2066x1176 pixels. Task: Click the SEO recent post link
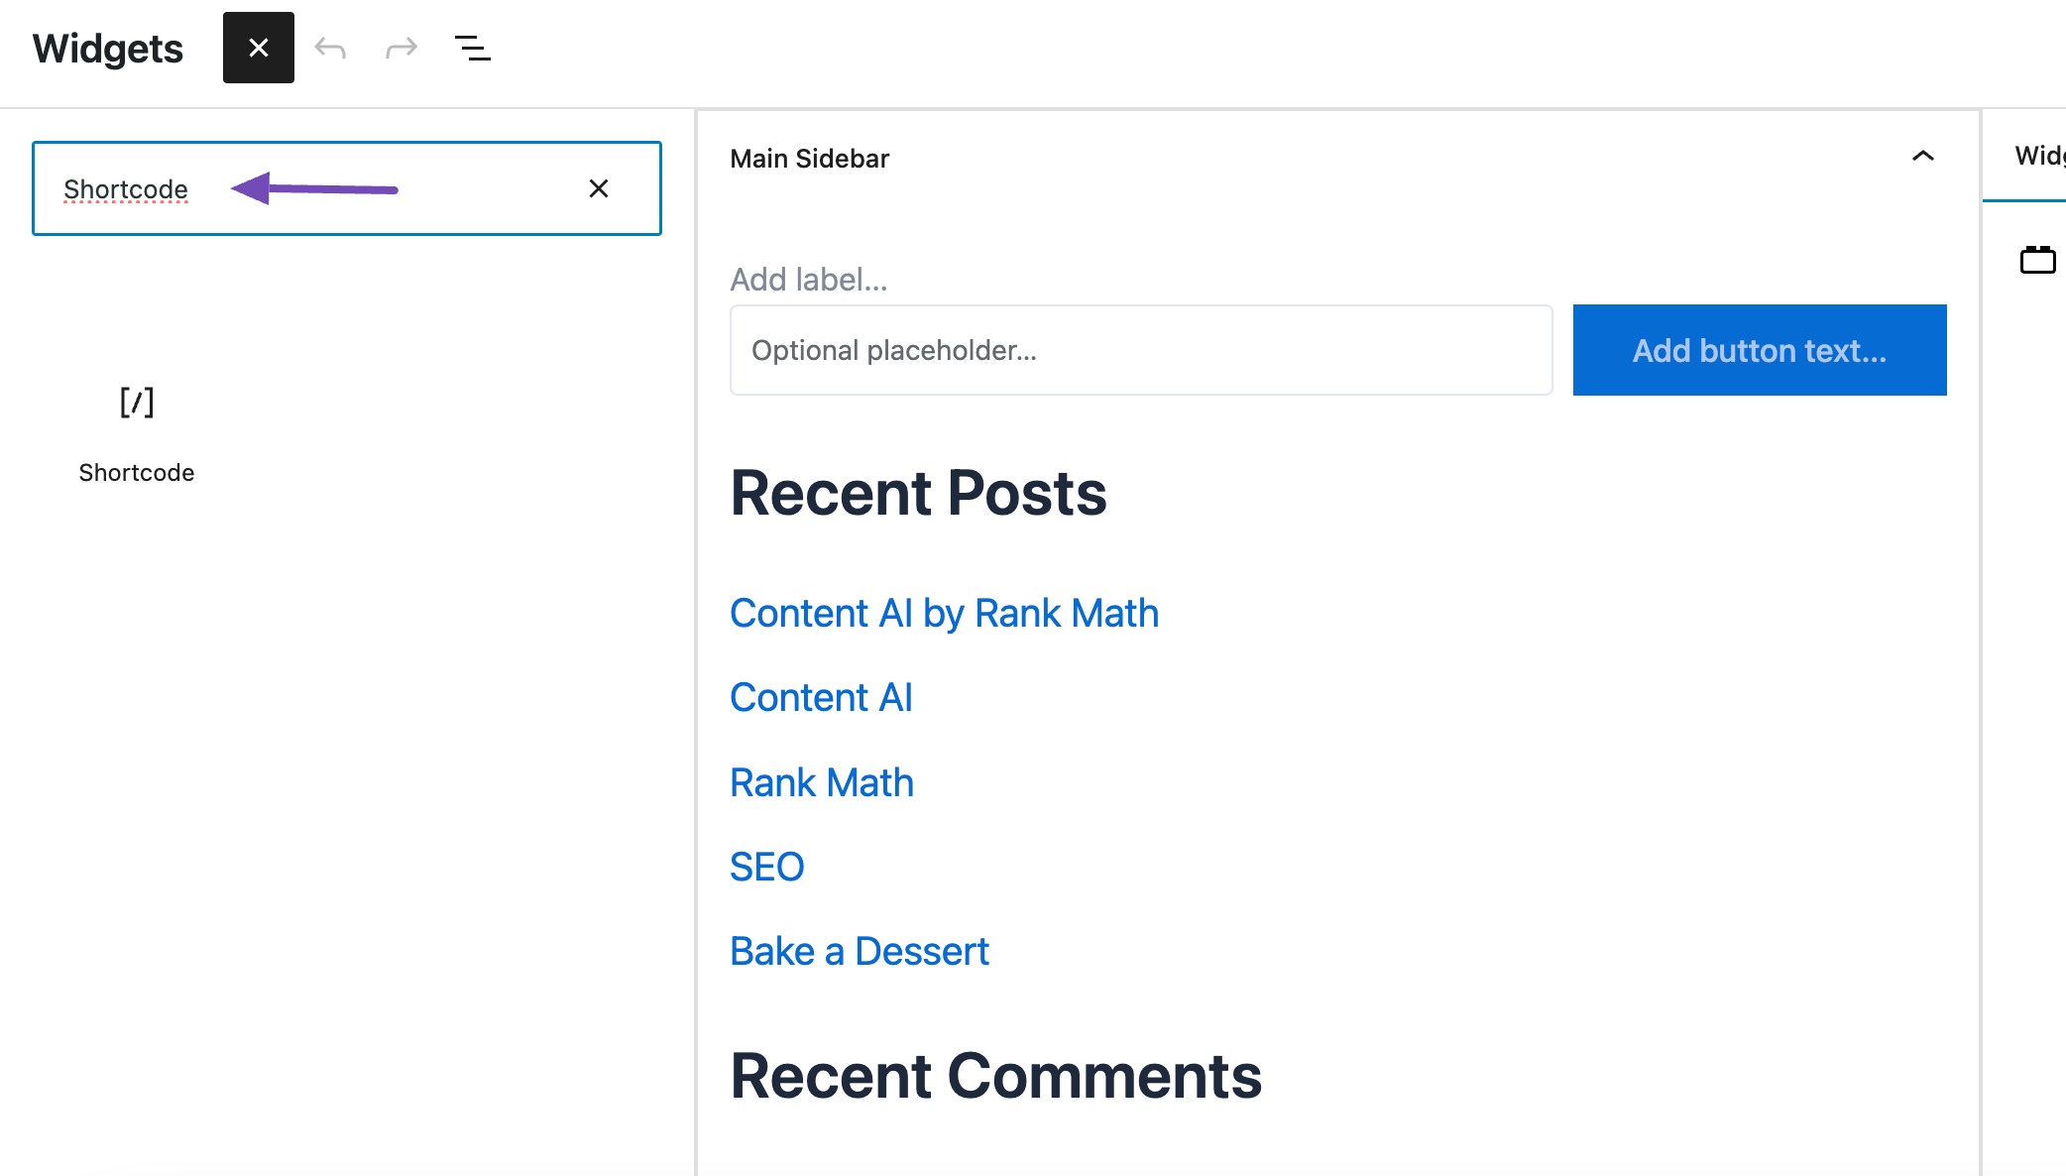[x=766, y=866]
